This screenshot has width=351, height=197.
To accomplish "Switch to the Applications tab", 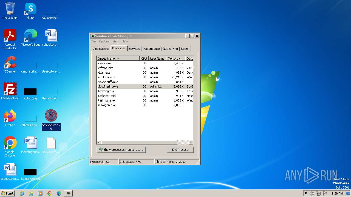I will 101,49.
